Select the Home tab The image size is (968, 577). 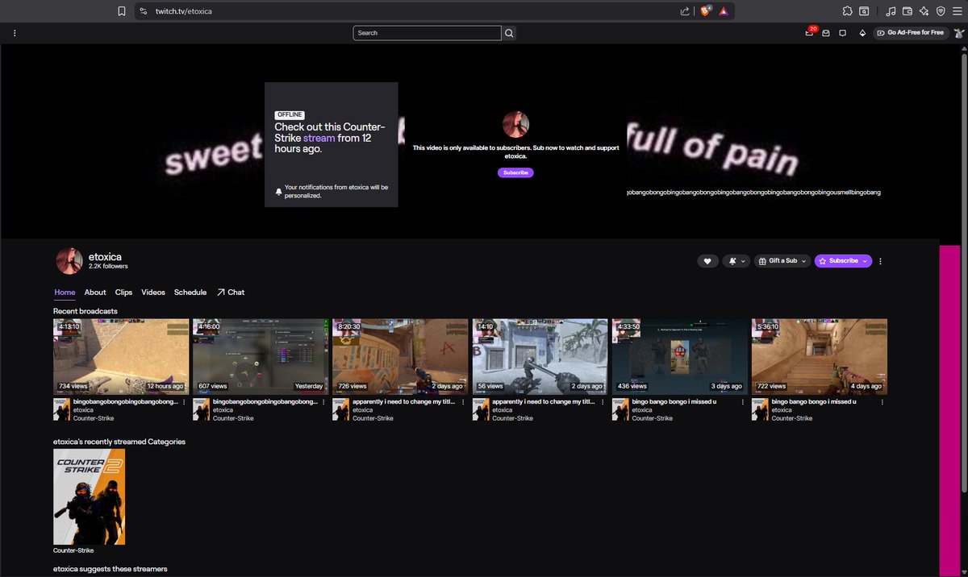pyautogui.click(x=65, y=293)
